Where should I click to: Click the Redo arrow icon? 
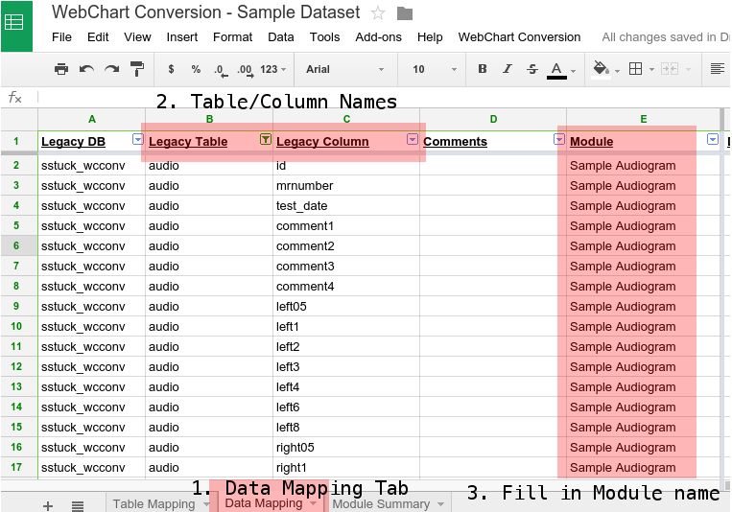coord(112,69)
